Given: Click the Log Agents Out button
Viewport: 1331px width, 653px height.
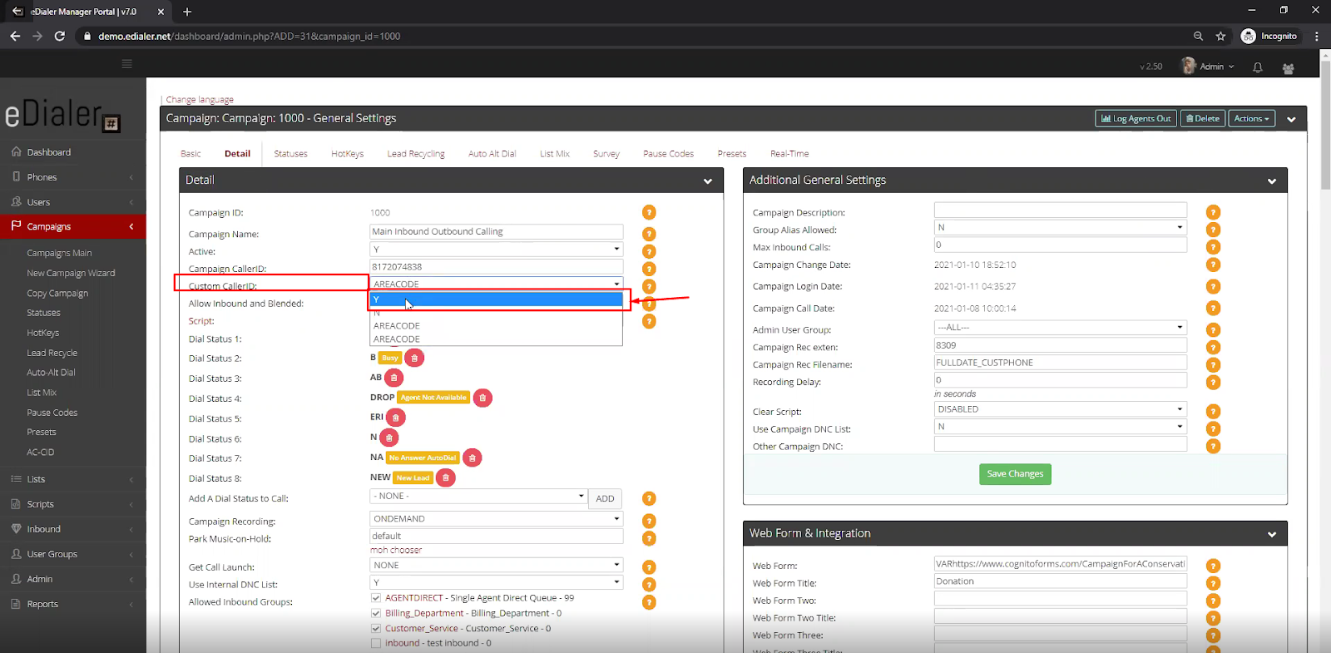Looking at the screenshot, I should pyautogui.click(x=1136, y=118).
